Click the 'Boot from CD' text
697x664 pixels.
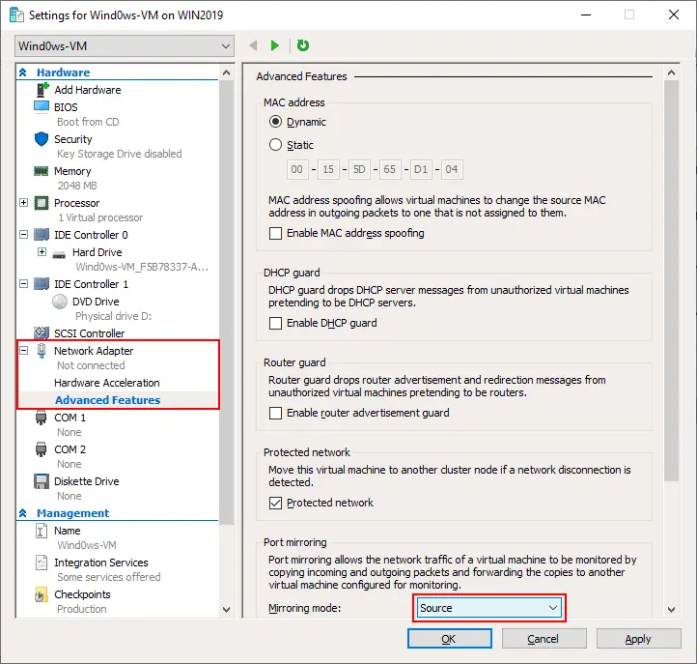tap(88, 122)
